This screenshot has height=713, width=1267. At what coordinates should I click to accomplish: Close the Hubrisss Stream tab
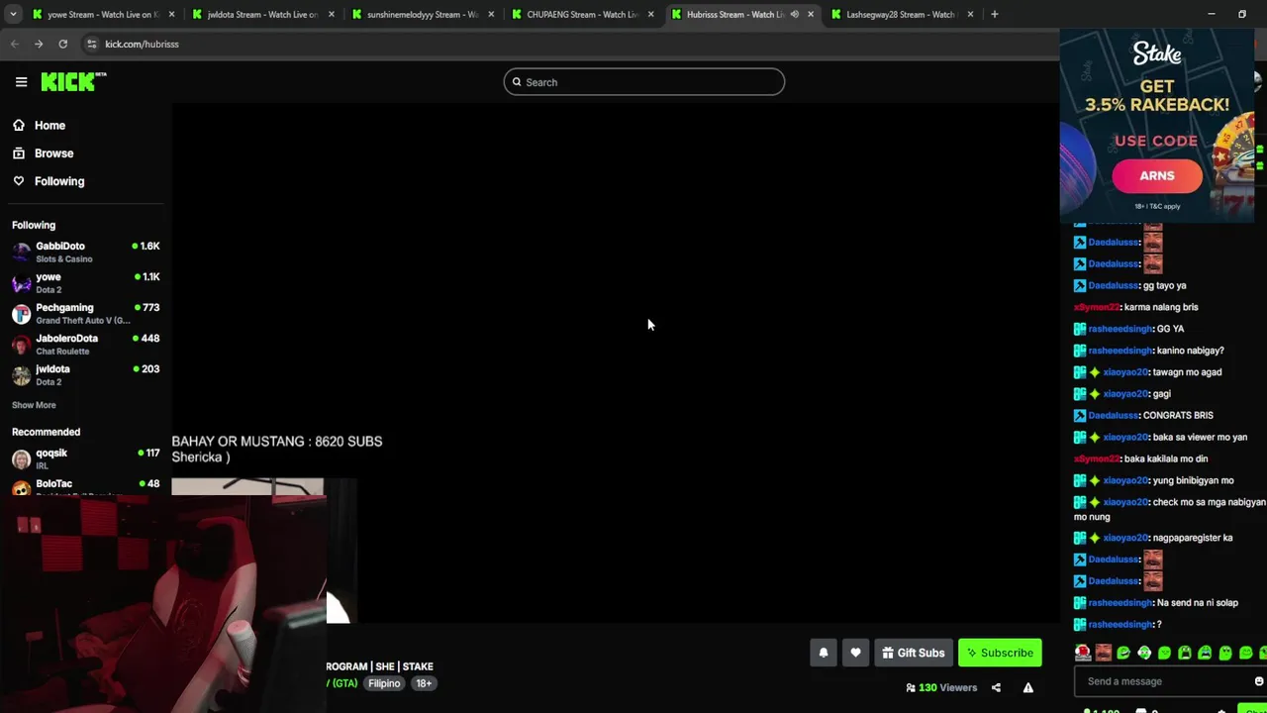click(x=811, y=14)
